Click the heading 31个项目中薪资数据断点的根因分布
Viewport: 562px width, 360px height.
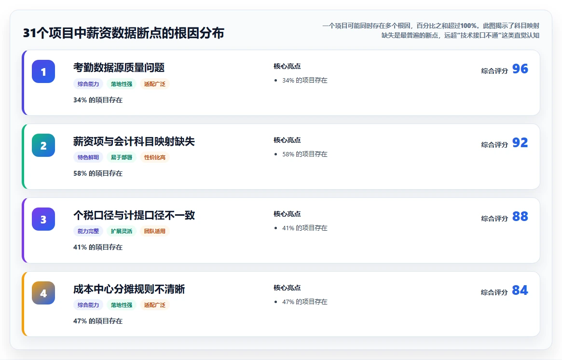pyautogui.click(x=123, y=33)
